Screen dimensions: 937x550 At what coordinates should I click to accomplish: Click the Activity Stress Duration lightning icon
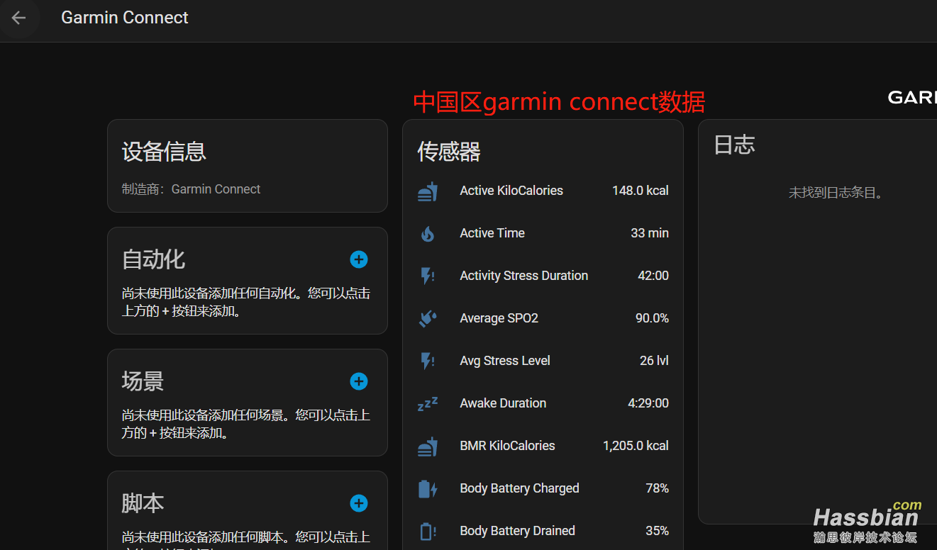[x=428, y=276]
